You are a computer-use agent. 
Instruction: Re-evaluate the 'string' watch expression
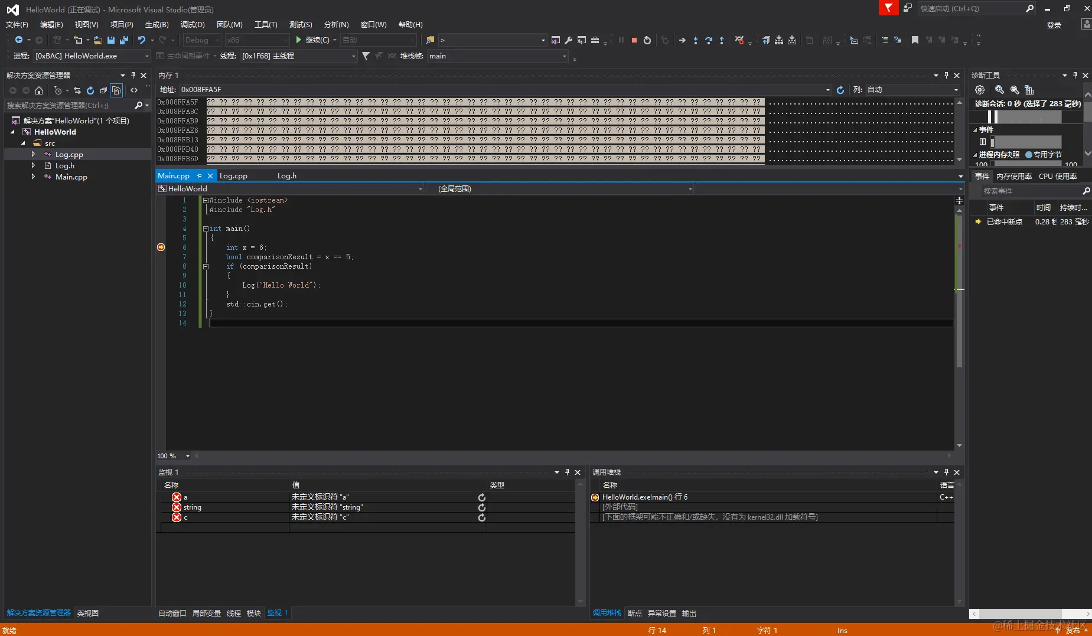tap(482, 507)
